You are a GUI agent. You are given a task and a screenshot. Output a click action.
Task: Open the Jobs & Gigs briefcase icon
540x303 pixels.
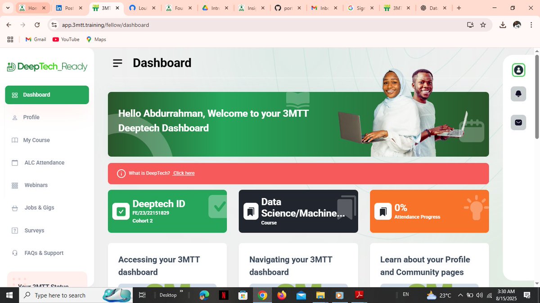(x=14, y=207)
